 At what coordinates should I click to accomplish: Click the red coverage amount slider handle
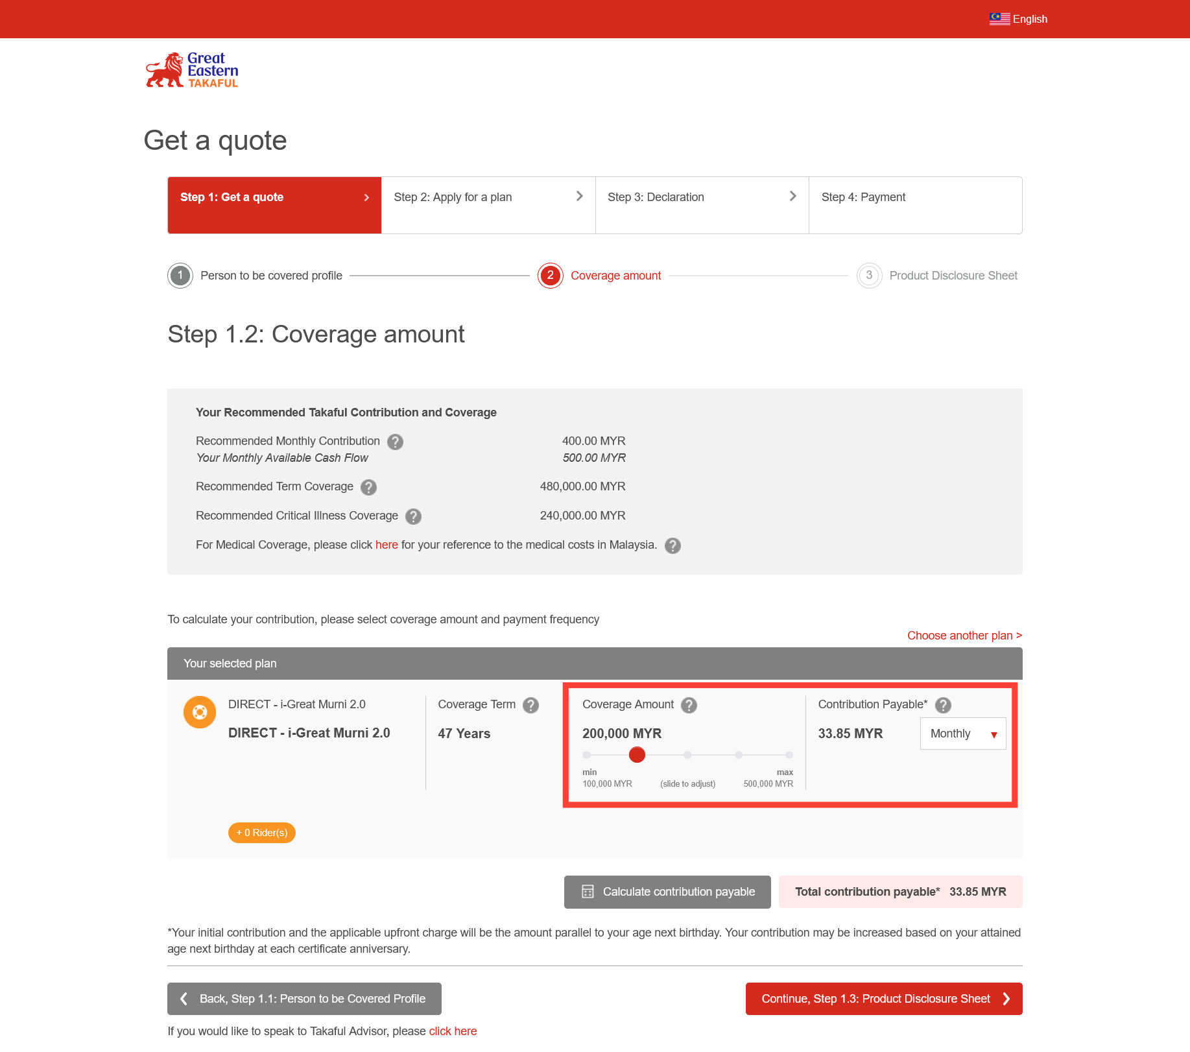(x=637, y=755)
